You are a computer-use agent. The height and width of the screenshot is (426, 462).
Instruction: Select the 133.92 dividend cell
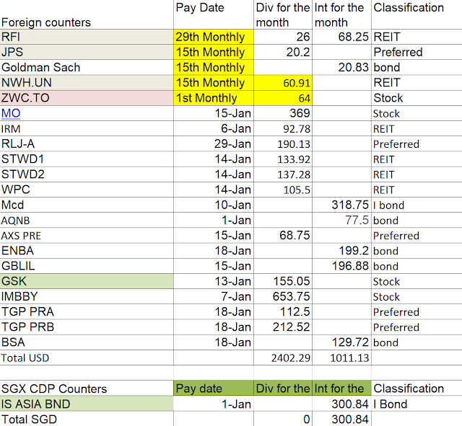click(283, 159)
